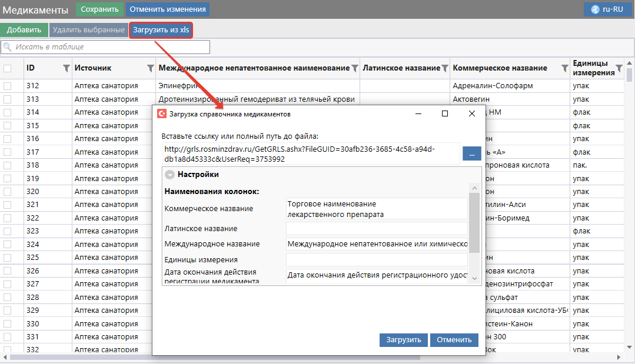Open the filter for the Источник column
Screen dimensions: 635x364
point(150,68)
